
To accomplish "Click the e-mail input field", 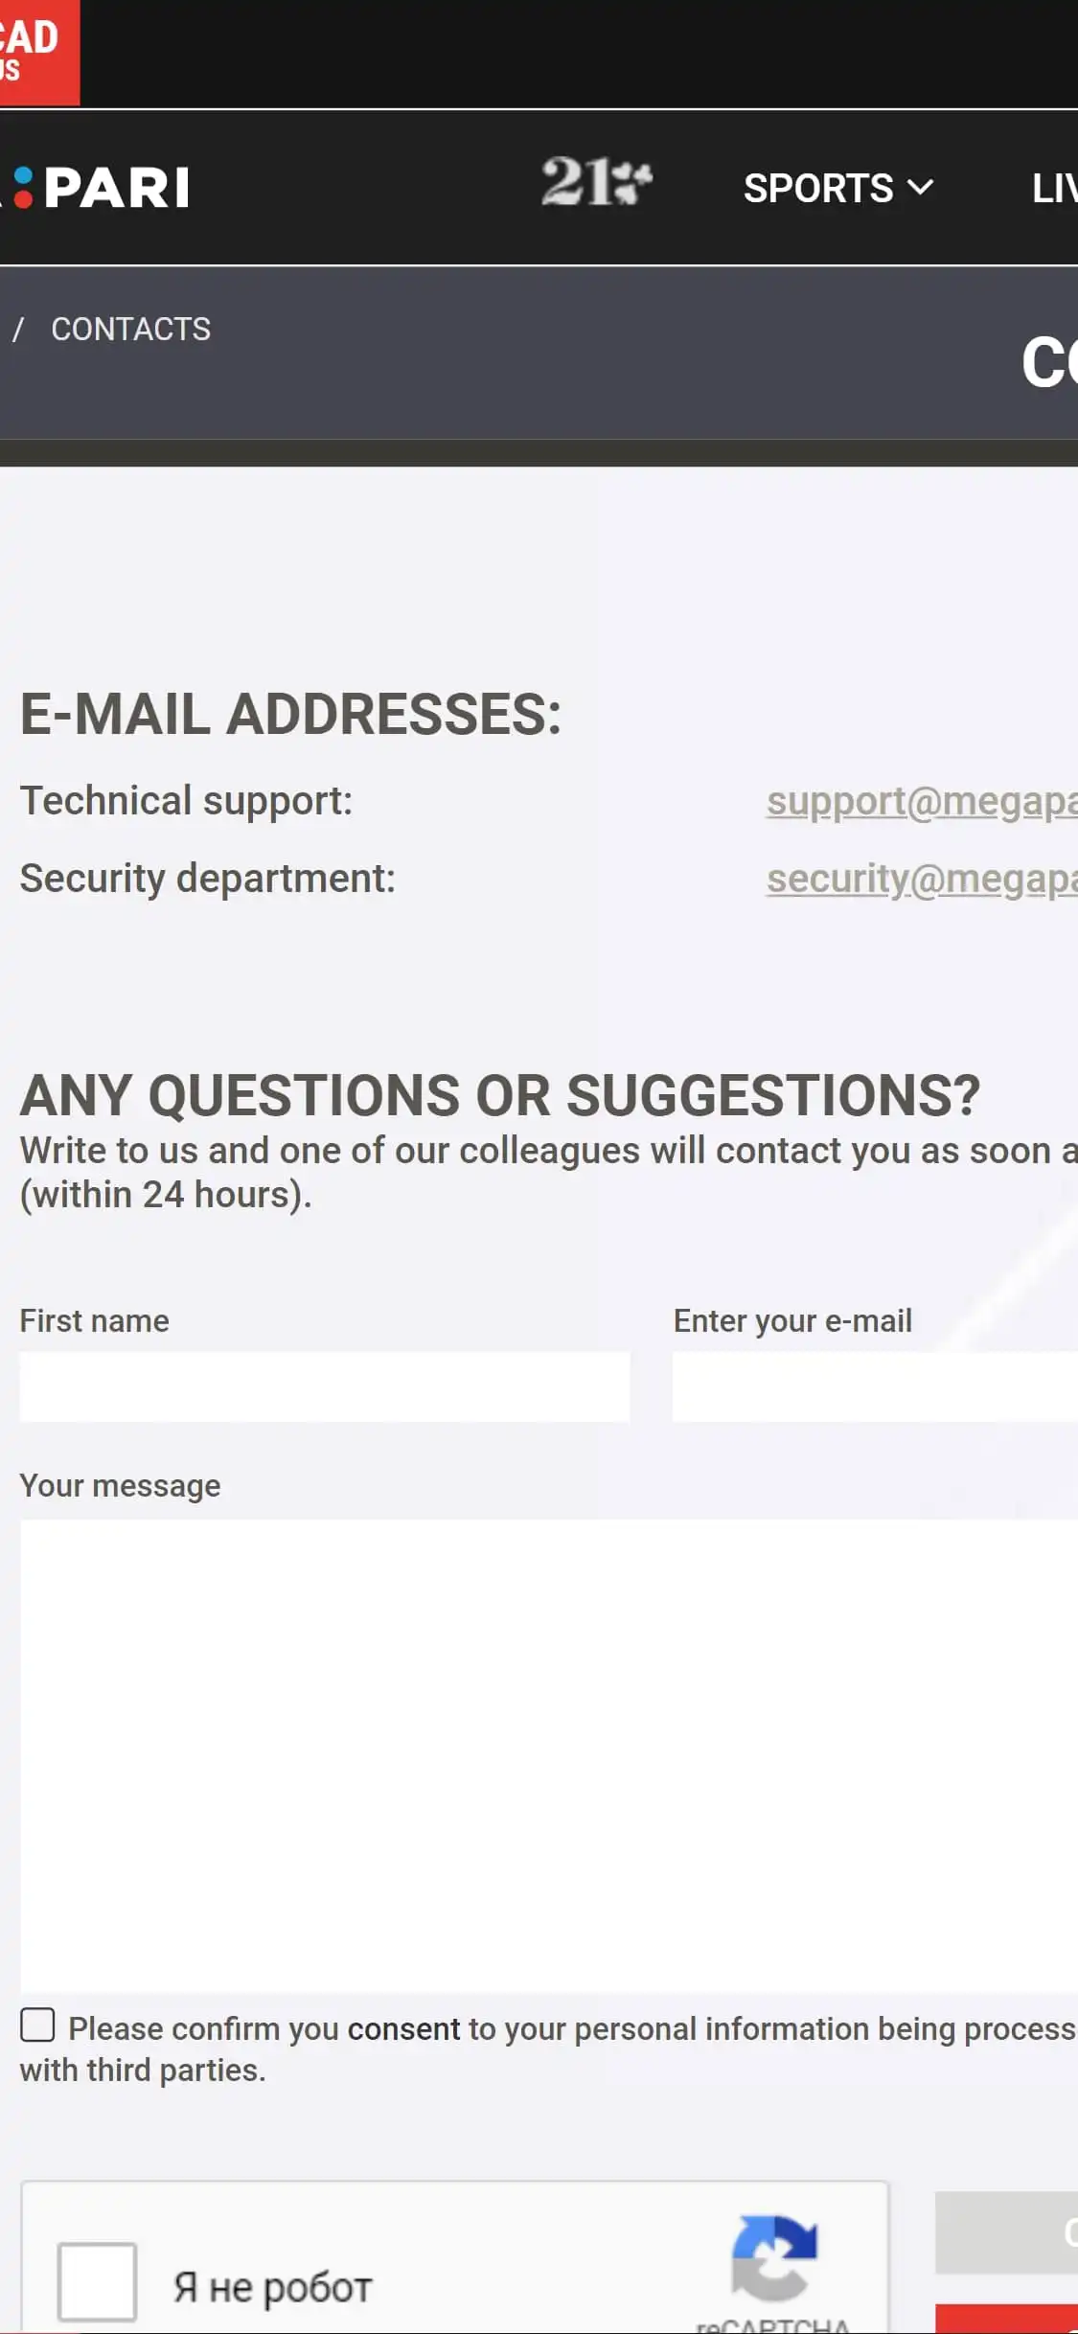I will (x=874, y=1386).
